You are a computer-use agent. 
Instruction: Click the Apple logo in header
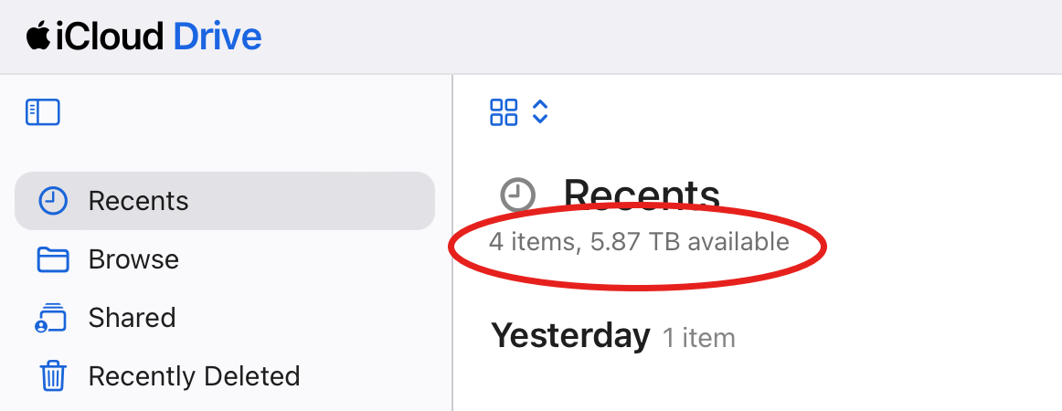click(37, 37)
